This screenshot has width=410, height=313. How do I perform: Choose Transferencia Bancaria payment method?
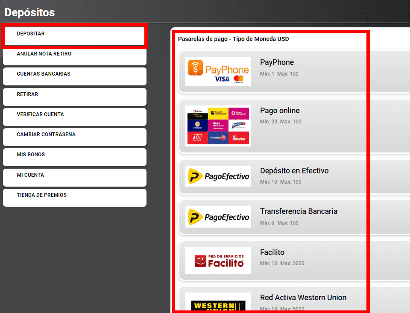coord(299,211)
